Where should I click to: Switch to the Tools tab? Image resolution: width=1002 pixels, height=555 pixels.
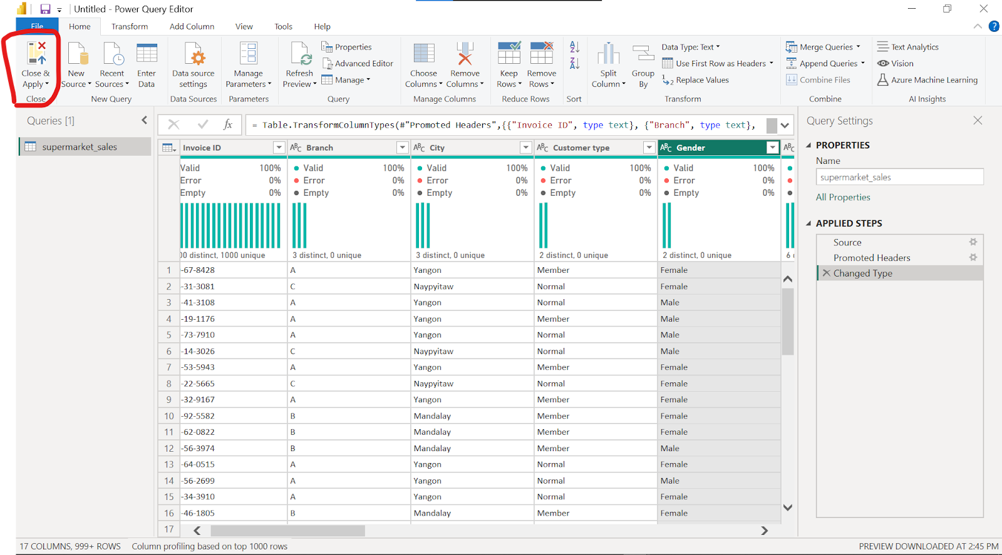(283, 26)
